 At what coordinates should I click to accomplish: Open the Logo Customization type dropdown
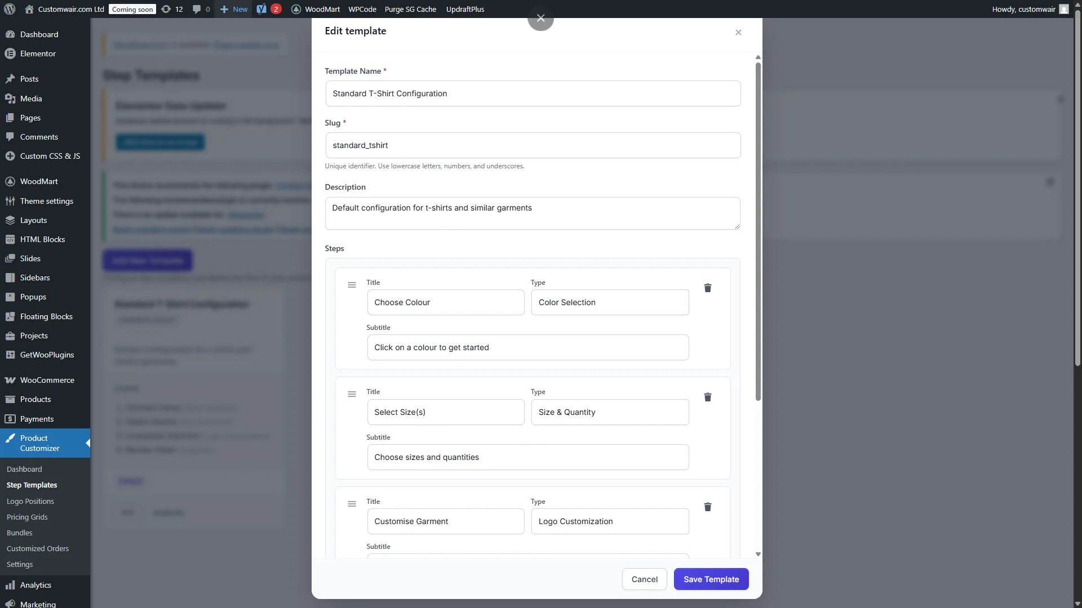click(610, 521)
